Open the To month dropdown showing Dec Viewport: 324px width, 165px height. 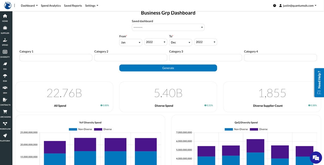click(180, 42)
